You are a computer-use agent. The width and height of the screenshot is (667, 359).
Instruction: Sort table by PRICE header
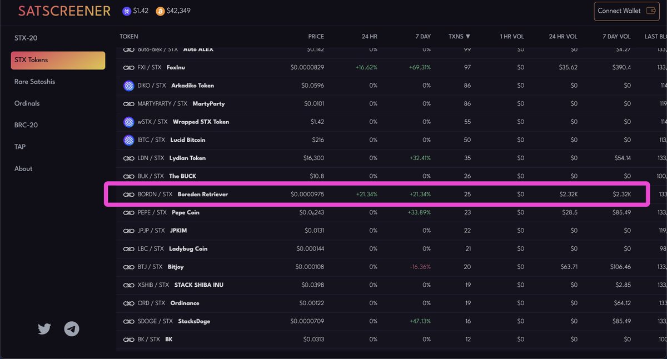click(316, 37)
